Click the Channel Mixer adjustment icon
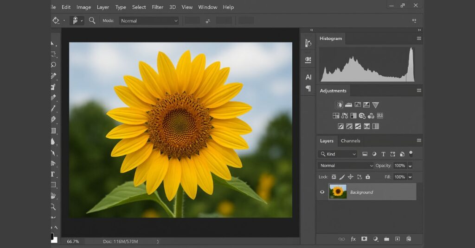Viewport: 475px width, 248px height. (x=371, y=116)
